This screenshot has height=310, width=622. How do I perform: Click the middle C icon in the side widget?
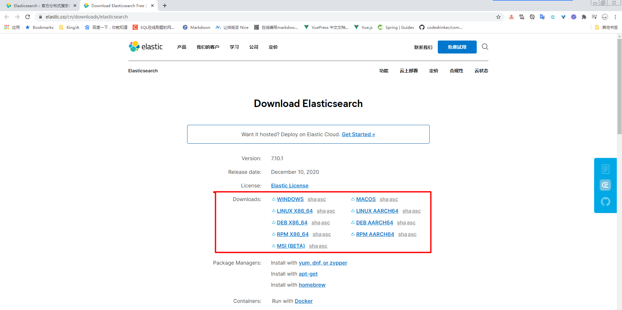(x=605, y=185)
